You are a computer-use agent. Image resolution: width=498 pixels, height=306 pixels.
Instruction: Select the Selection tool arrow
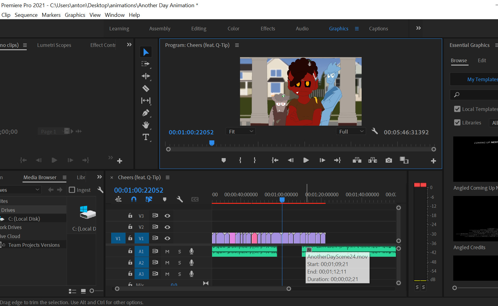[146, 52]
